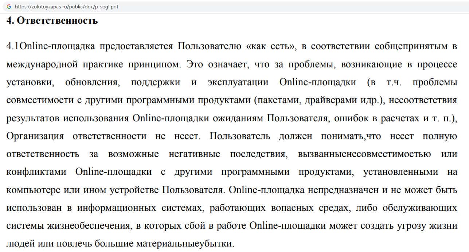This screenshot has height=252, width=469.
Task: Select the word "эксплуатации" in the text
Action: [x=238, y=82]
